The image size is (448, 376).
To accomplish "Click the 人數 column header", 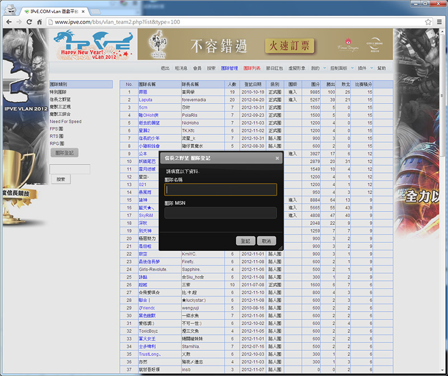I will click(x=232, y=84).
